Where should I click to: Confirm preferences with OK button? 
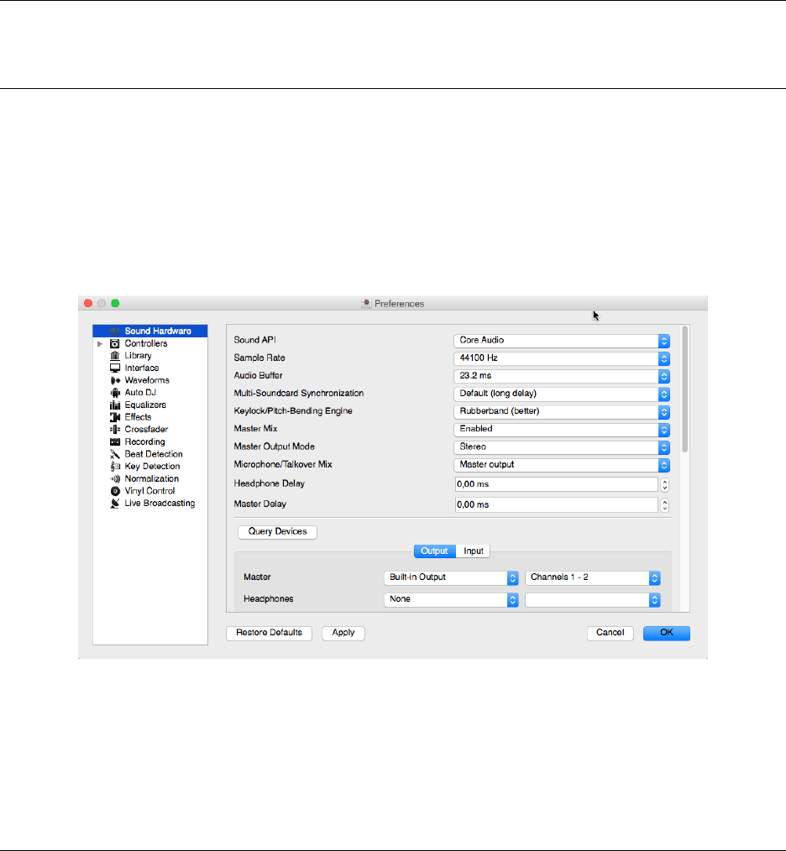coord(667,633)
